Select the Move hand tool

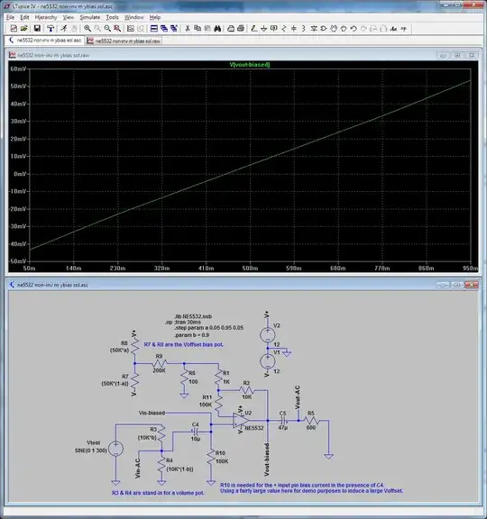(x=334, y=29)
